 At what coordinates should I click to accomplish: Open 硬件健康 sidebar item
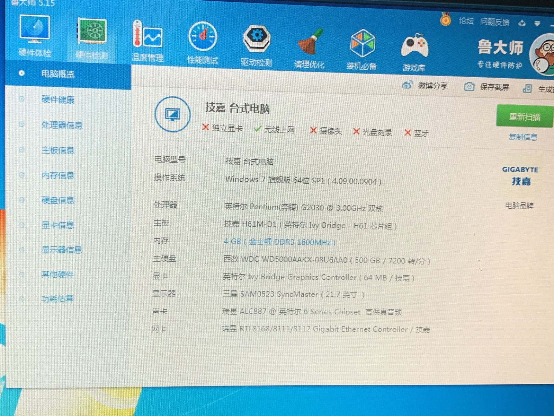[x=58, y=100]
